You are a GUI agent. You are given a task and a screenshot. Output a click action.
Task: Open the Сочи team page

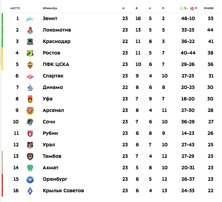pos(49,122)
